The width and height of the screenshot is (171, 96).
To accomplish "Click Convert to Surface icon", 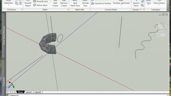I will coord(93,3).
